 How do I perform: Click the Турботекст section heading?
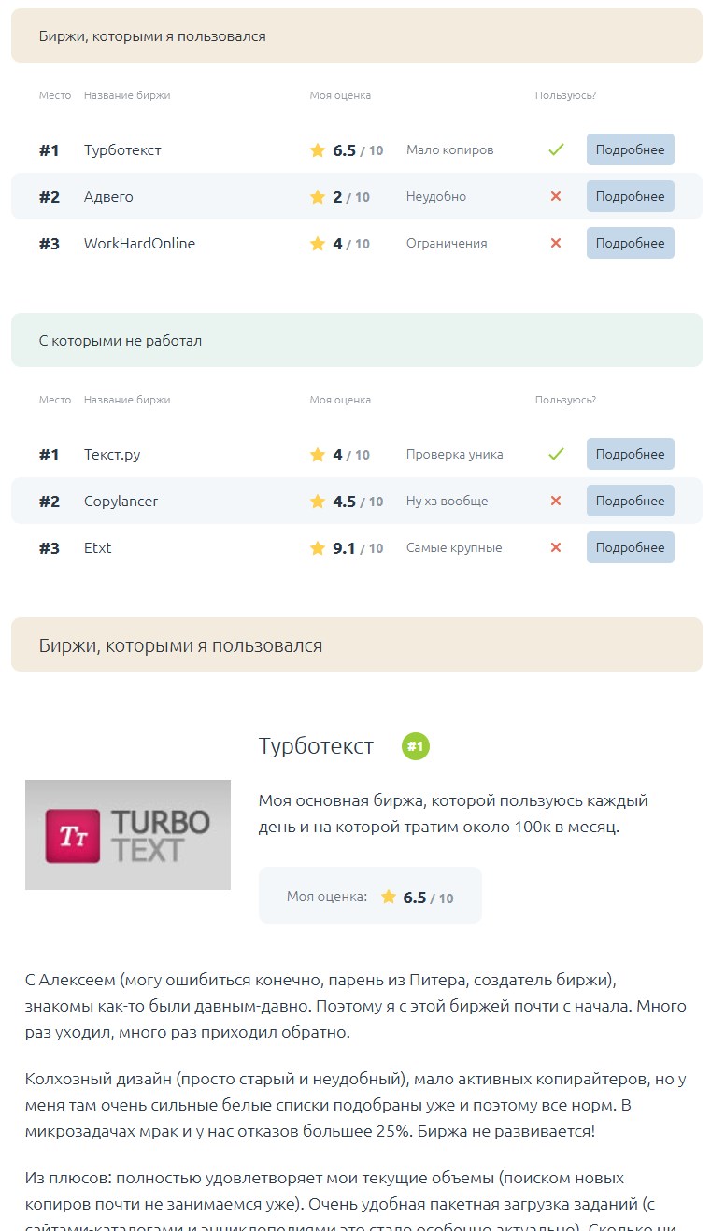tap(316, 746)
